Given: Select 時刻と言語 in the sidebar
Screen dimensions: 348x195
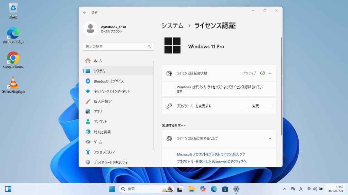Looking at the screenshot, I should 103,132.
